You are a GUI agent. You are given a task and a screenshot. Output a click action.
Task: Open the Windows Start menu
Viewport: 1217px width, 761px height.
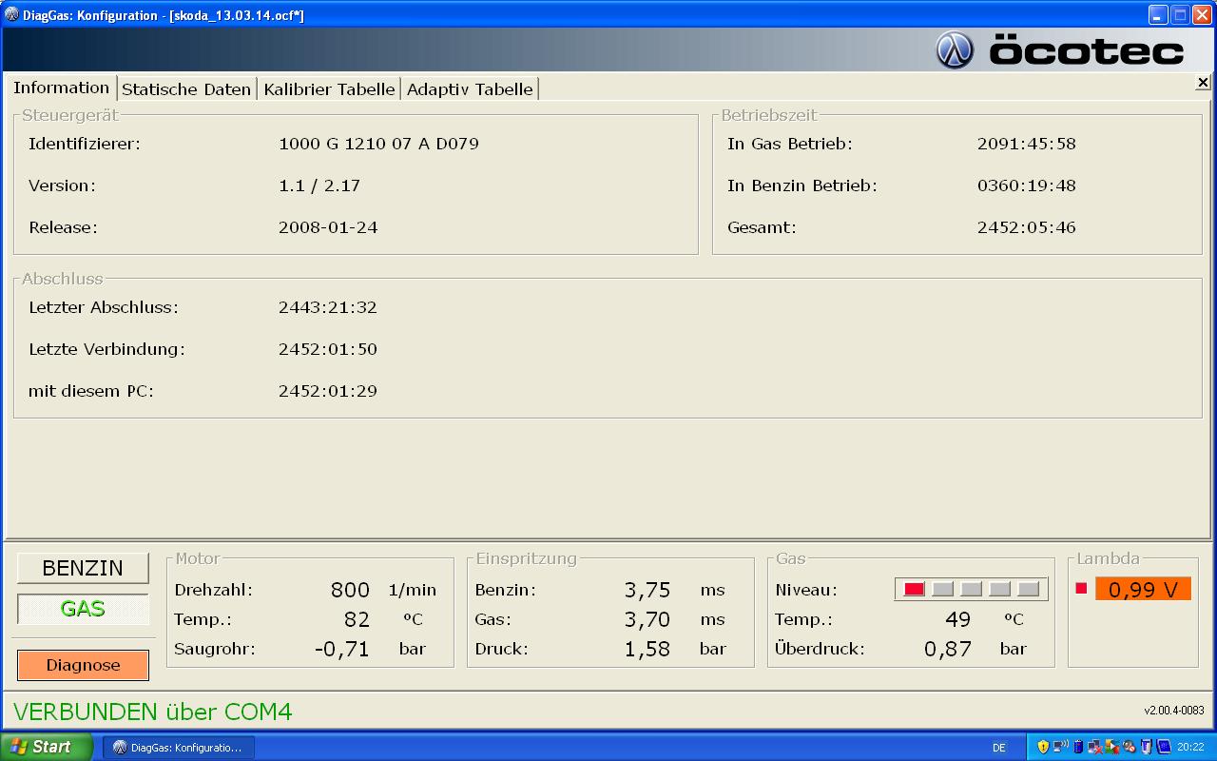coord(46,747)
